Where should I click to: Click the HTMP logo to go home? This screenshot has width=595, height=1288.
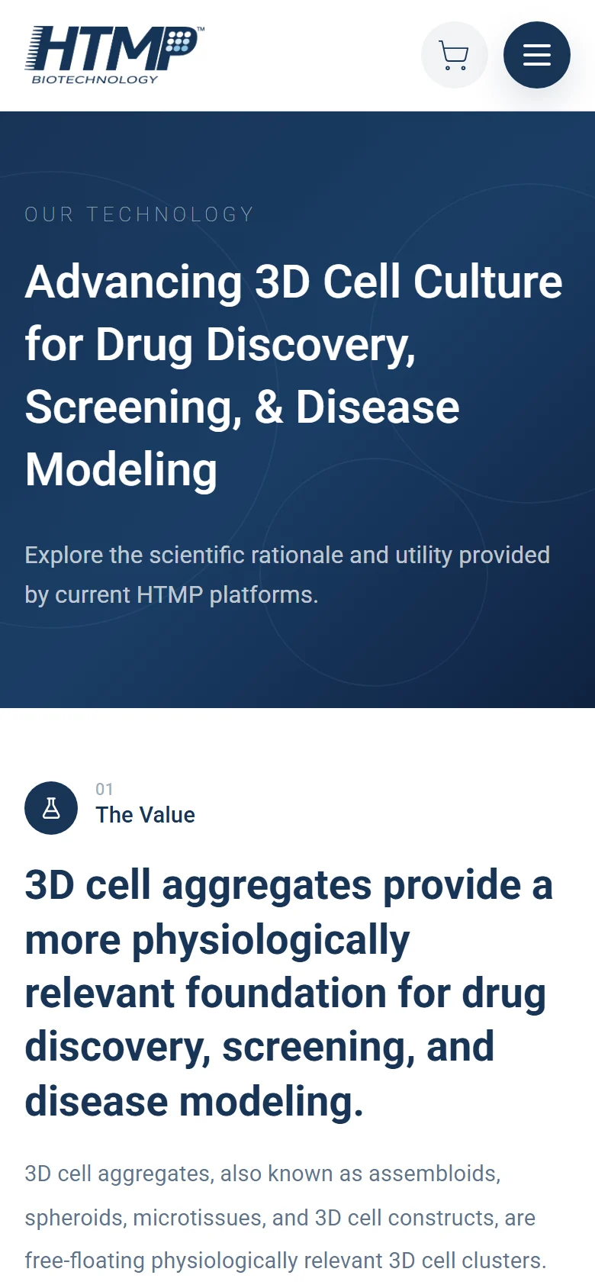pyautogui.click(x=114, y=55)
